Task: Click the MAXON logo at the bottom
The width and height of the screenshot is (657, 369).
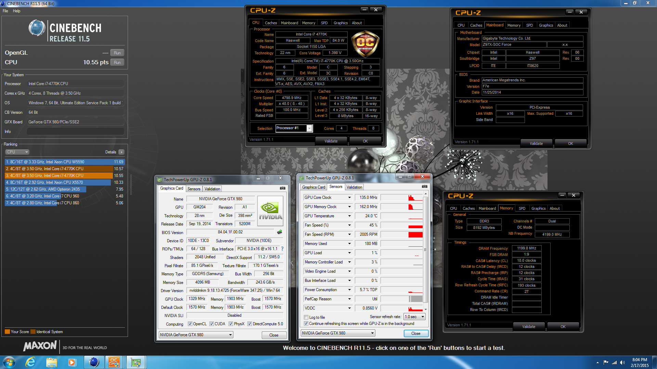Action: [x=40, y=346]
